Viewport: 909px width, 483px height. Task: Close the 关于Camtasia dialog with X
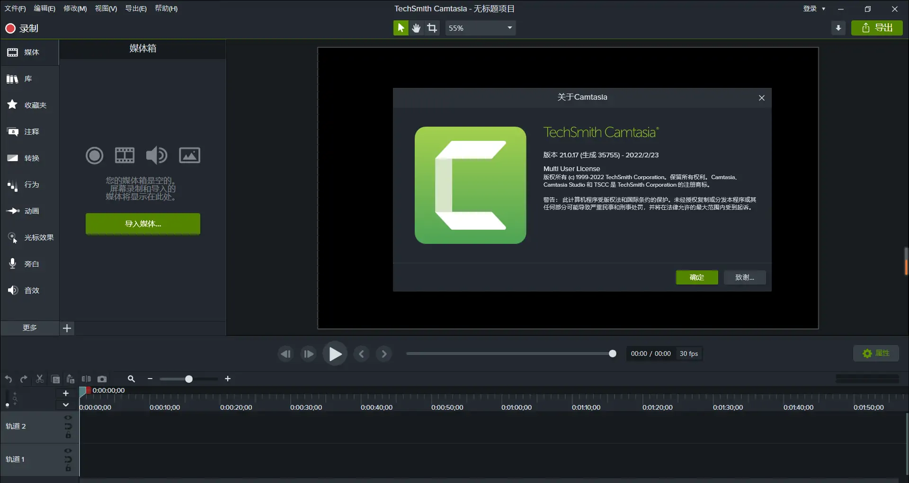tap(762, 98)
